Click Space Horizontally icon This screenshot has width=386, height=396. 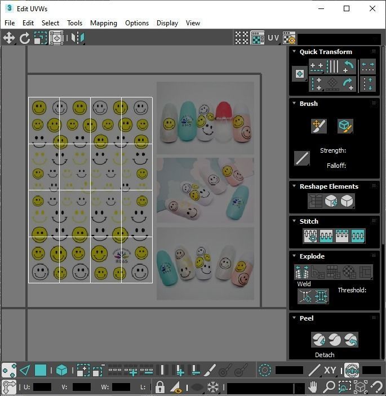(x=368, y=66)
